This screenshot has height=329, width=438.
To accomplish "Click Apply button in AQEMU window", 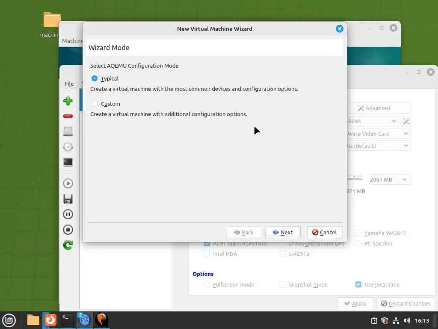I will [355, 304].
